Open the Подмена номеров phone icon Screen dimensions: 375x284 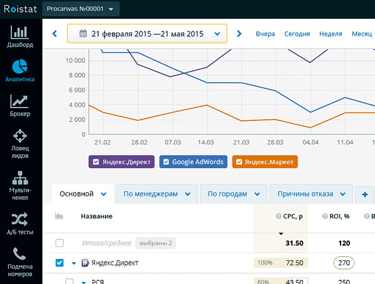tap(19, 254)
